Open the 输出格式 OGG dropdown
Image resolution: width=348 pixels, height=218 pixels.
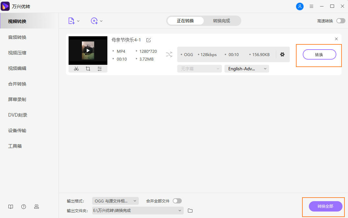[x=115, y=201]
